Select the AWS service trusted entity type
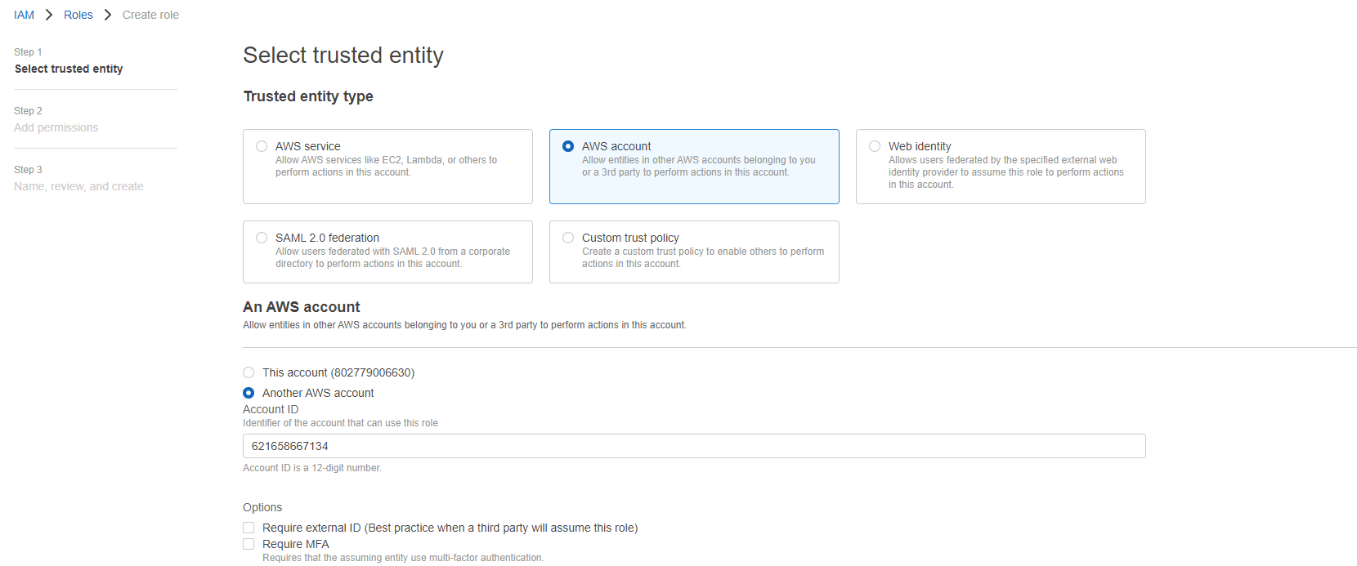Viewport: 1357px width, 566px height. click(x=262, y=146)
